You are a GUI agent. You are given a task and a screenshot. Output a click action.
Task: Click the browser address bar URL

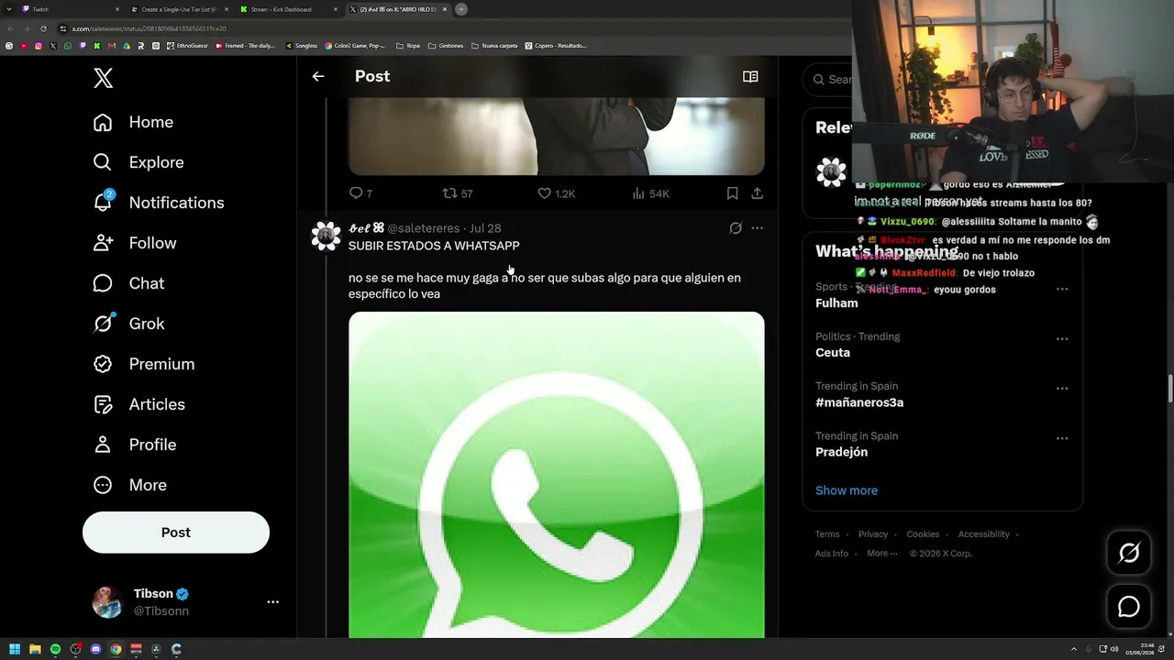(150, 28)
